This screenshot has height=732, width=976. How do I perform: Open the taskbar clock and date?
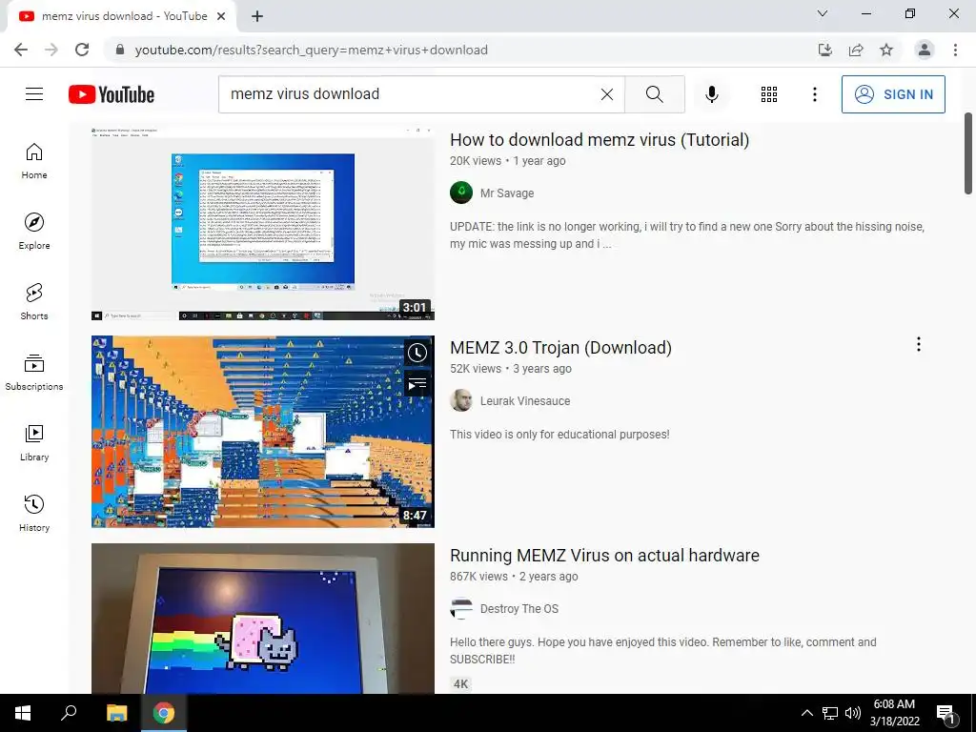tap(894, 713)
